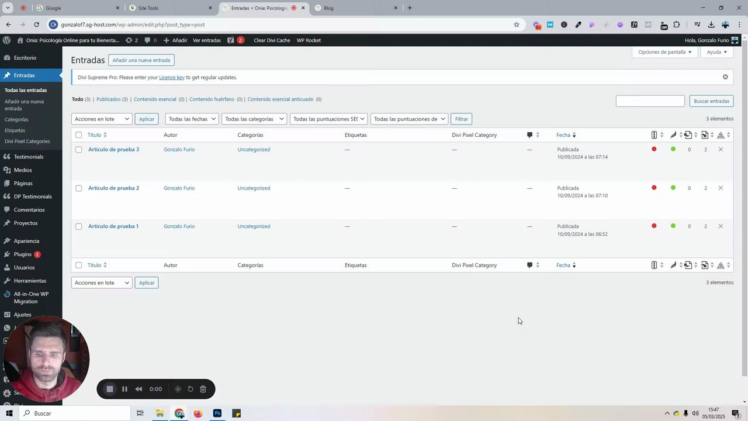Click red SEO dot for Artículo de prueba 3
Screen dimensions: 748x421
point(654,149)
